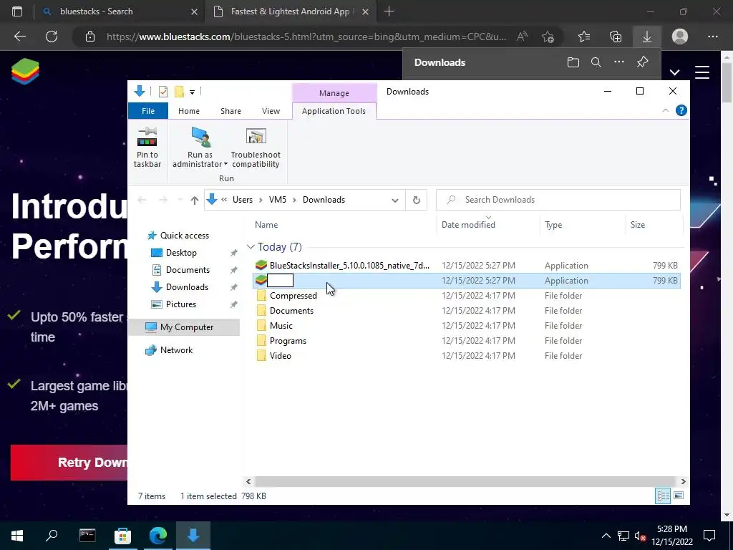This screenshot has width=733, height=550.
Task: Open Windows Start menu
Action: pos(17,536)
